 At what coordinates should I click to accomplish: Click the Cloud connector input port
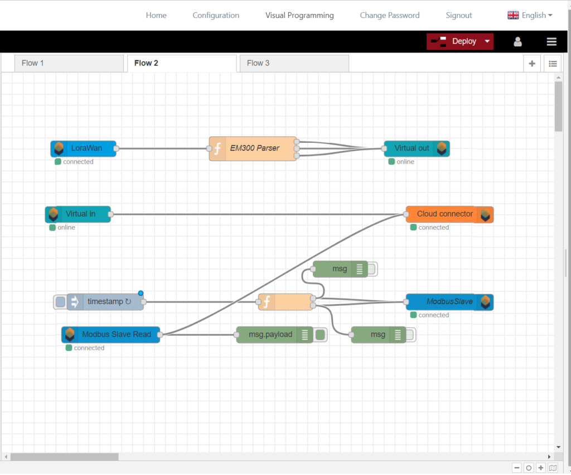click(x=406, y=215)
